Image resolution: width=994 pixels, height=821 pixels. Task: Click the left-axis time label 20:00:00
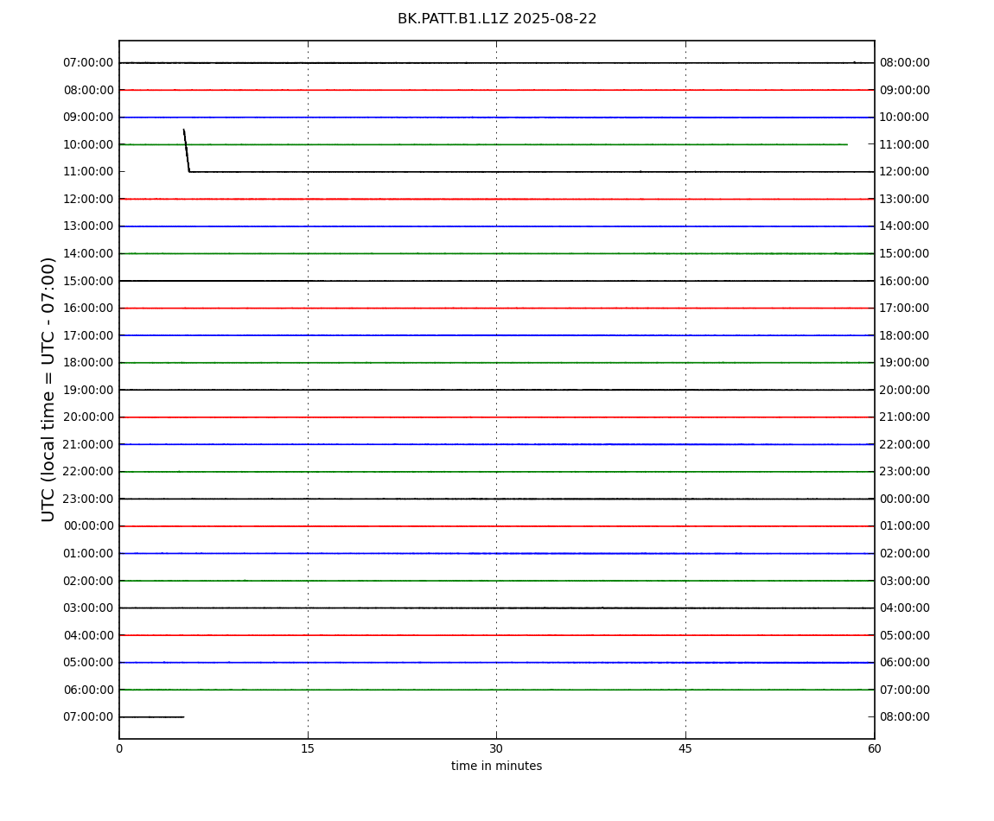[88, 417]
